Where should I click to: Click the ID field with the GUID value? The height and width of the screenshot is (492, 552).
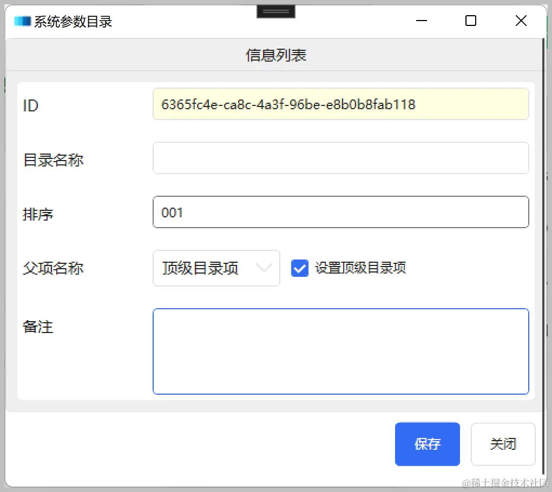(x=341, y=104)
